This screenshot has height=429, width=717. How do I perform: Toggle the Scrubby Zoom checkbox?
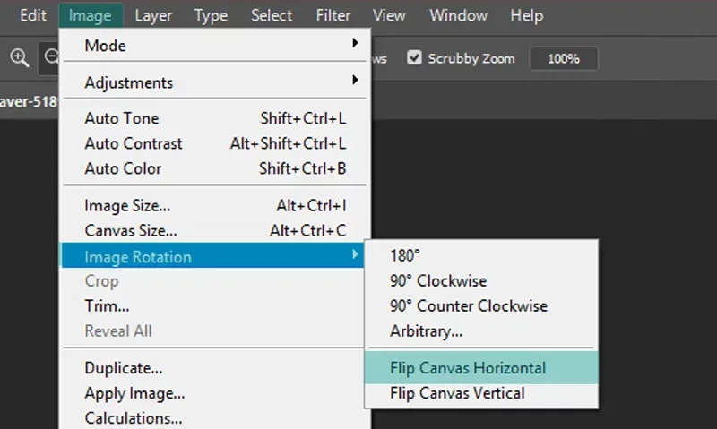(x=414, y=58)
